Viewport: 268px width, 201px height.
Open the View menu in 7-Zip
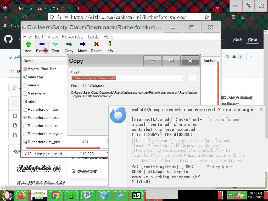[x=53, y=37]
